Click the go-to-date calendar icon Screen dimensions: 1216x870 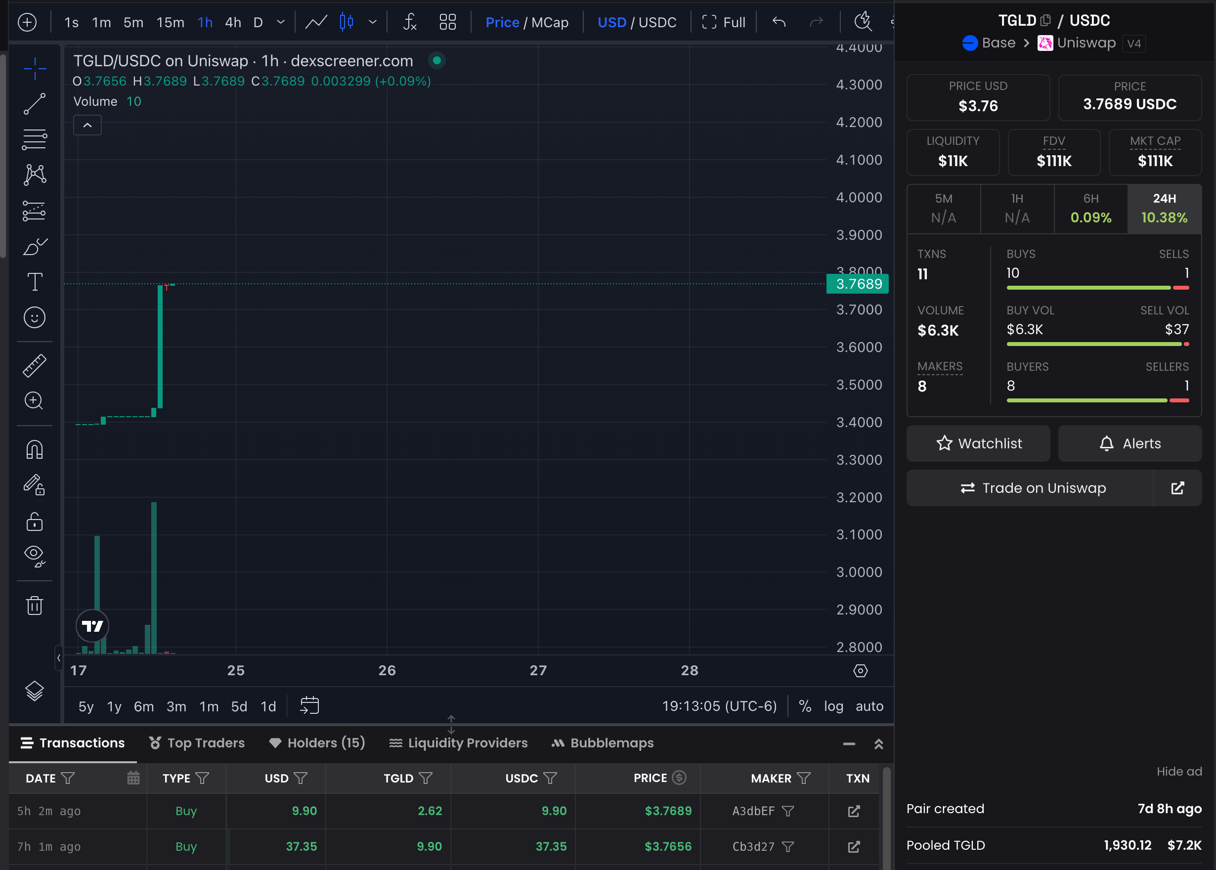[309, 705]
